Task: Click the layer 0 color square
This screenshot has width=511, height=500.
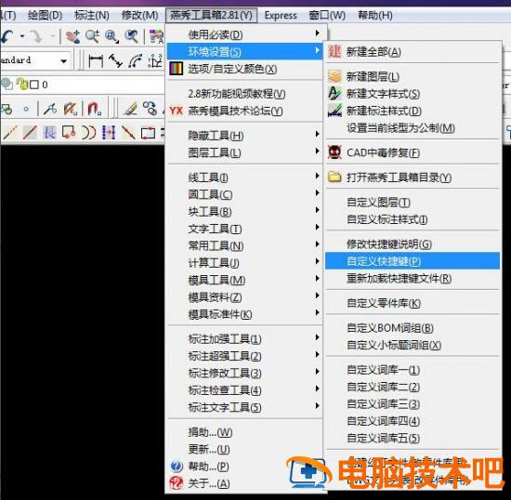Action: point(33,85)
